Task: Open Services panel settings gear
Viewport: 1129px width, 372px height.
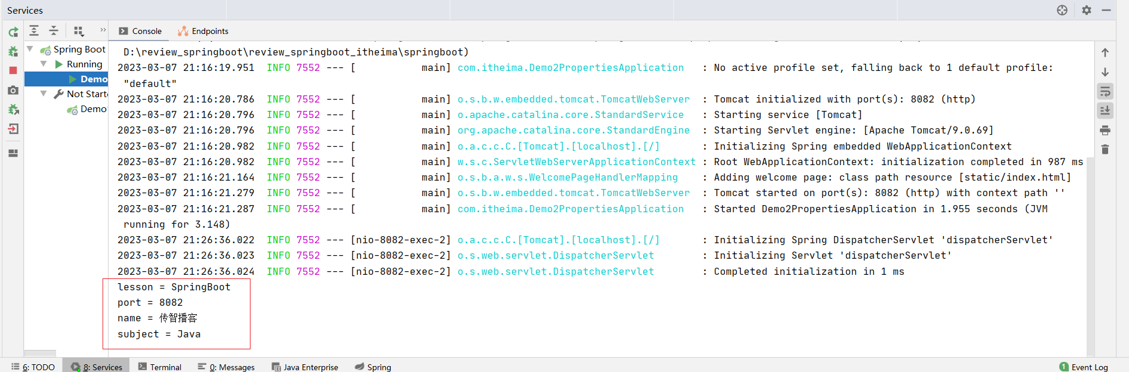Action: click(1087, 10)
